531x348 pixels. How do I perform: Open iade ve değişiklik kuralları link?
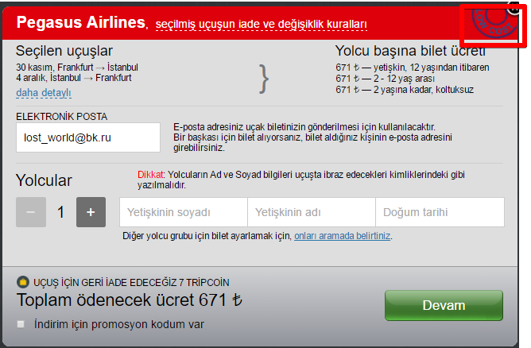(x=261, y=24)
